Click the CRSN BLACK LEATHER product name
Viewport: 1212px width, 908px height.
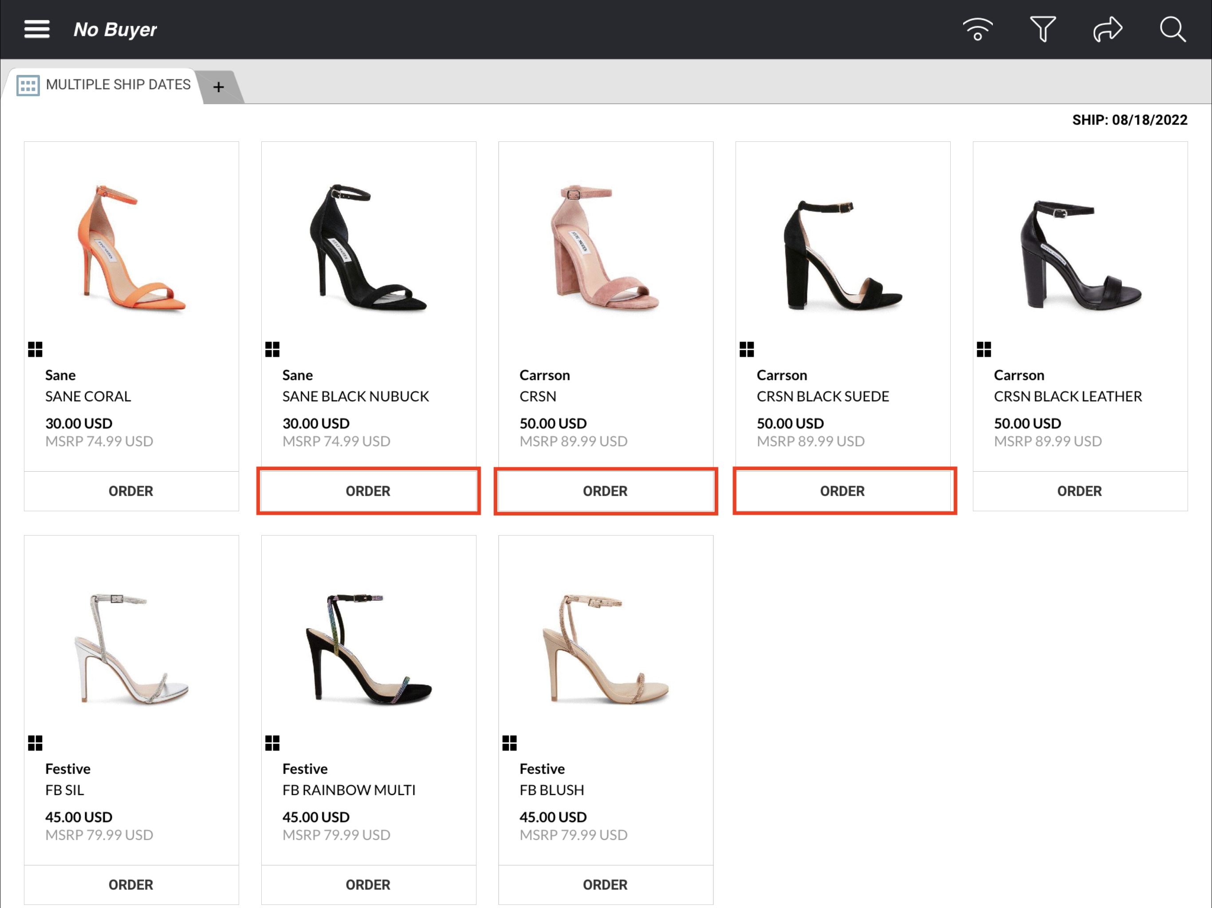(x=1068, y=396)
